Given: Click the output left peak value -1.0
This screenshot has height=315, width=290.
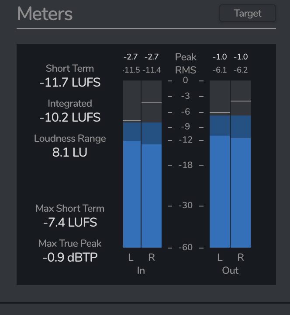Looking at the screenshot, I should click(220, 57).
